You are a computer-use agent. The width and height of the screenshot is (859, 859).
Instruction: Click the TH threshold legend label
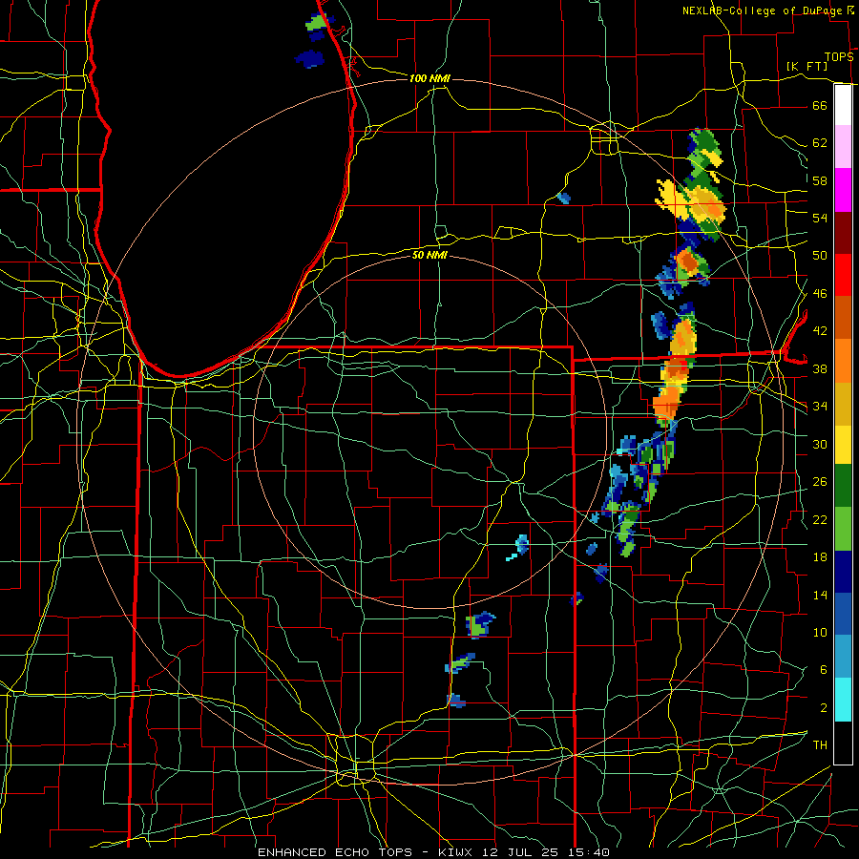point(820,745)
